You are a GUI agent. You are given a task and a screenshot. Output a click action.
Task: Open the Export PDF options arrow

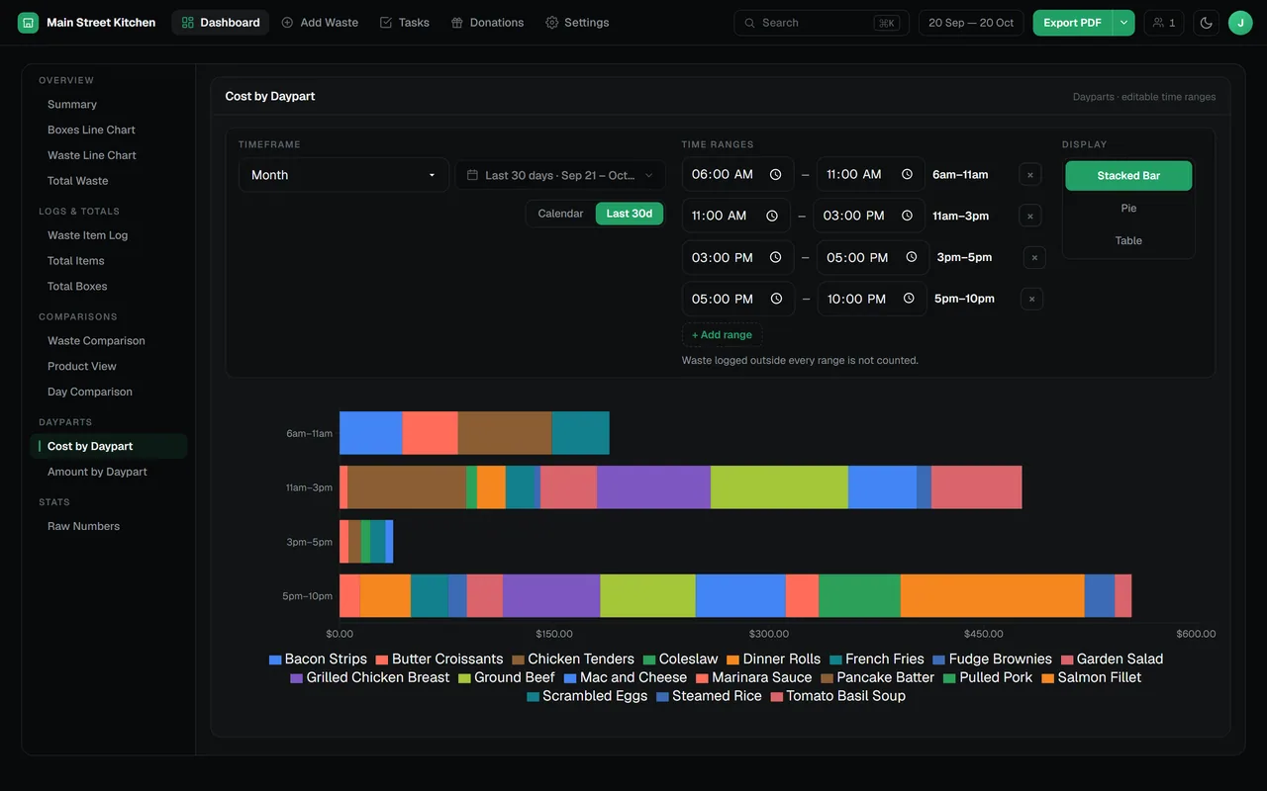[1123, 23]
